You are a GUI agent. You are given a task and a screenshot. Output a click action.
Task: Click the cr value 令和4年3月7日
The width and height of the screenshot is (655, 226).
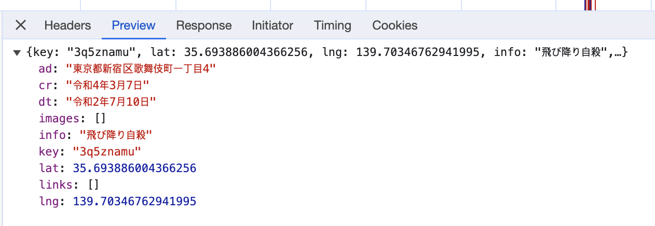(x=107, y=85)
